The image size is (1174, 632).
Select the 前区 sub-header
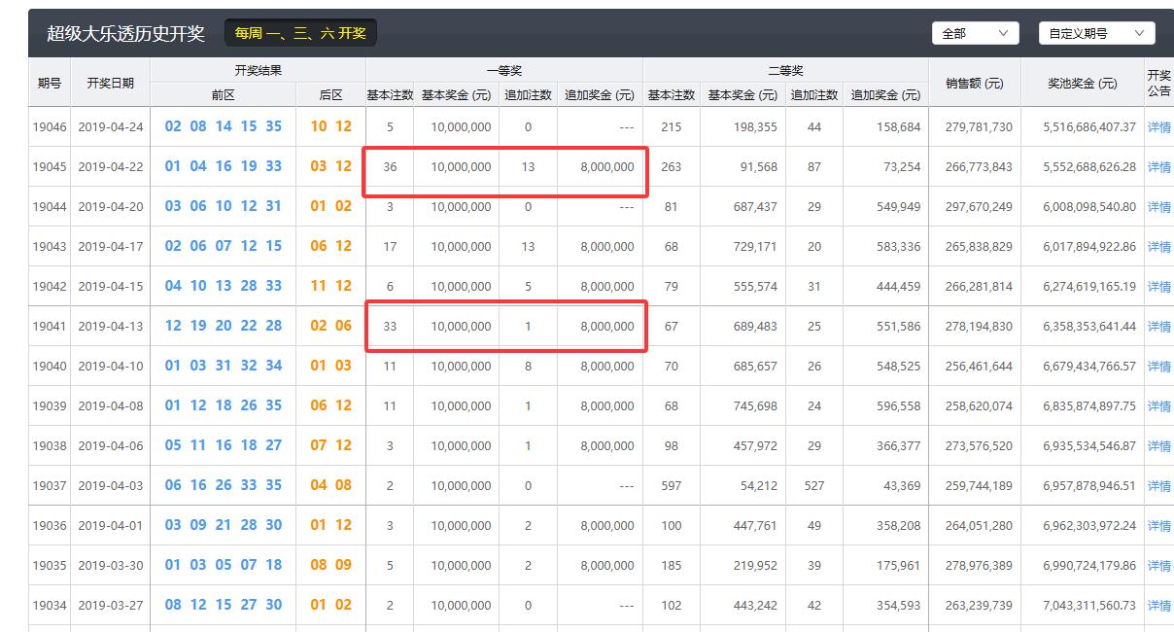point(224,95)
